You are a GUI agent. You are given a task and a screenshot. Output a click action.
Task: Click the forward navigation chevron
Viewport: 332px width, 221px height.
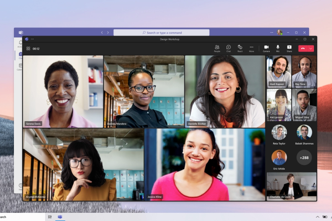click(108, 32)
